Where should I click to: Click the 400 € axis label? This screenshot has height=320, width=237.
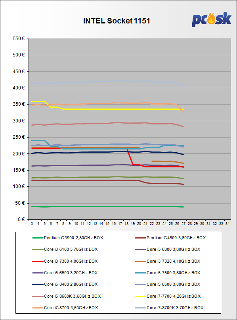19,88
